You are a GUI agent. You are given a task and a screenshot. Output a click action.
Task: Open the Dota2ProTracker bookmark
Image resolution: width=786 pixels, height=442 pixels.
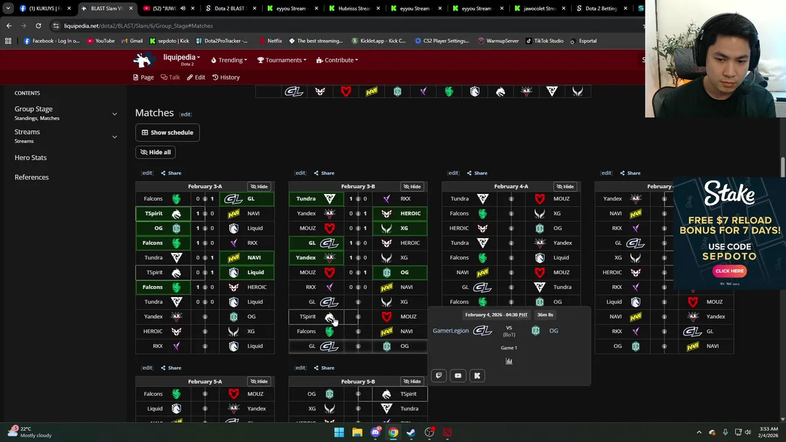coord(222,41)
